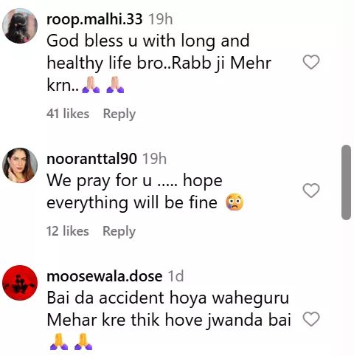Open nooranttal90's profile picture

[x=20, y=165]
